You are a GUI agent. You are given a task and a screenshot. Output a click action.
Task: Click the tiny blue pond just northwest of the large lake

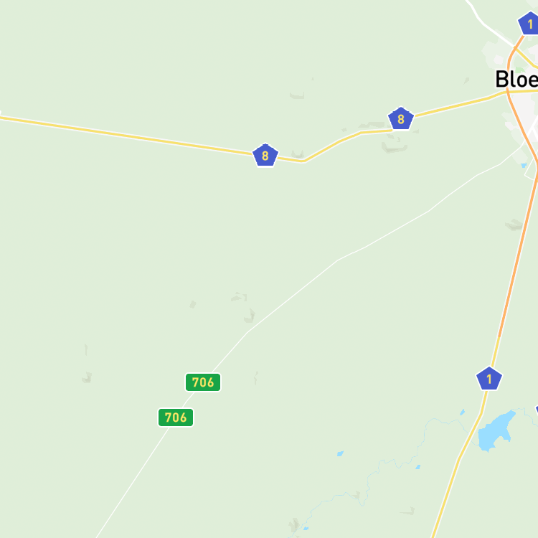[463, 412]
